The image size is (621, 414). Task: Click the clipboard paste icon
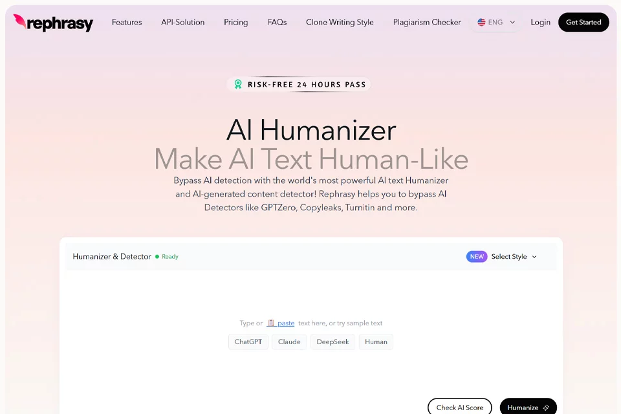(x=271, y=323)
